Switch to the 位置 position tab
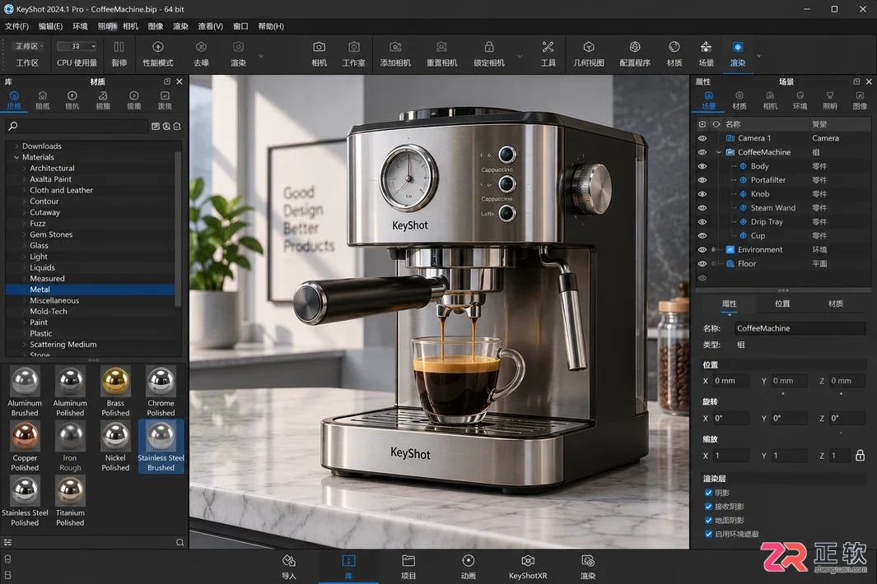Image resolution: width=877 pixels, height=584 pixels. point(782,304)
